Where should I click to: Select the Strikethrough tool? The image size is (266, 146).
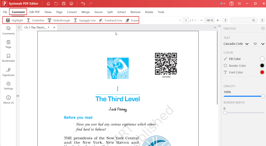pos(59,20)
